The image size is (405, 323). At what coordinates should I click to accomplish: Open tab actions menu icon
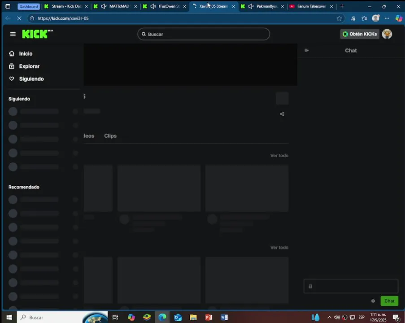[x=8, y=6]
